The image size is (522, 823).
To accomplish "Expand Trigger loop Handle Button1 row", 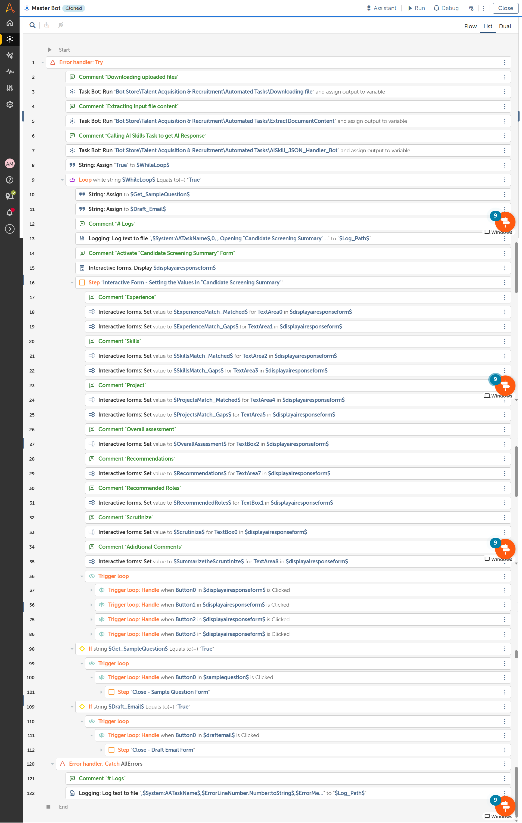I will [91, 605].
